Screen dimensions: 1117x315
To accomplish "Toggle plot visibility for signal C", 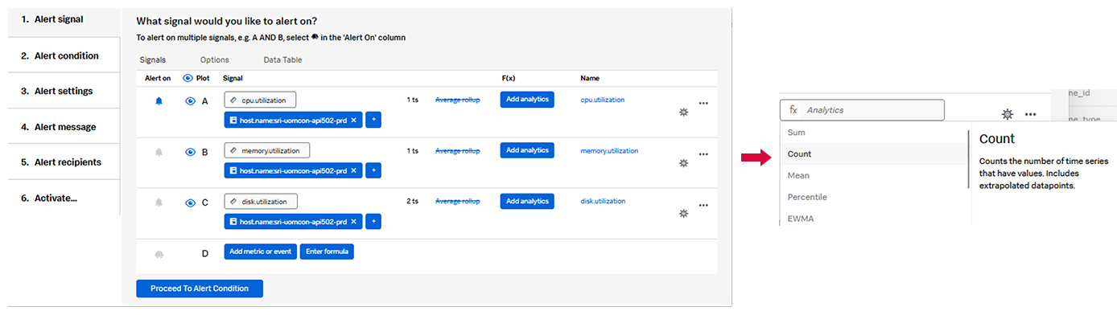I will click(x=190, y=202).
